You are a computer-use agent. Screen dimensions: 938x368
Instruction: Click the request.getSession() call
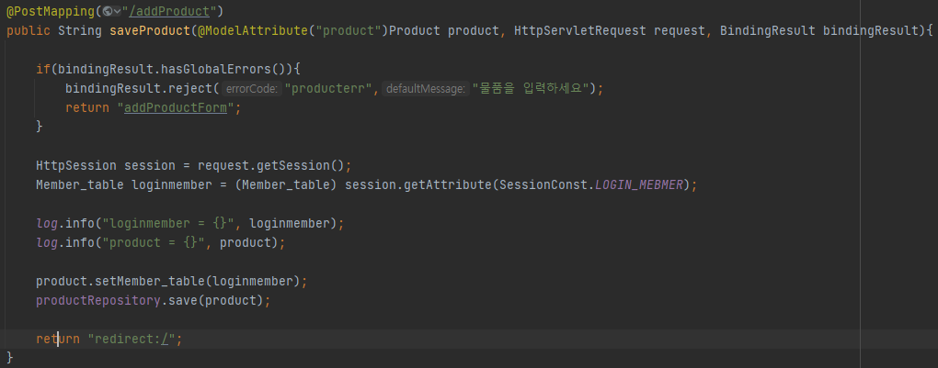(270, 165)
